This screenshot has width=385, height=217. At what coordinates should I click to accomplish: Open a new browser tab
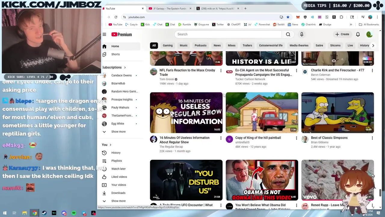click(x=245, y=8)
